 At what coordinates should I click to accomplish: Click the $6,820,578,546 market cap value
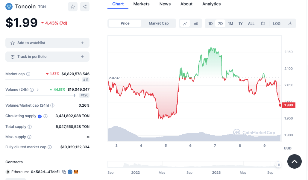(x=75, y=74)
